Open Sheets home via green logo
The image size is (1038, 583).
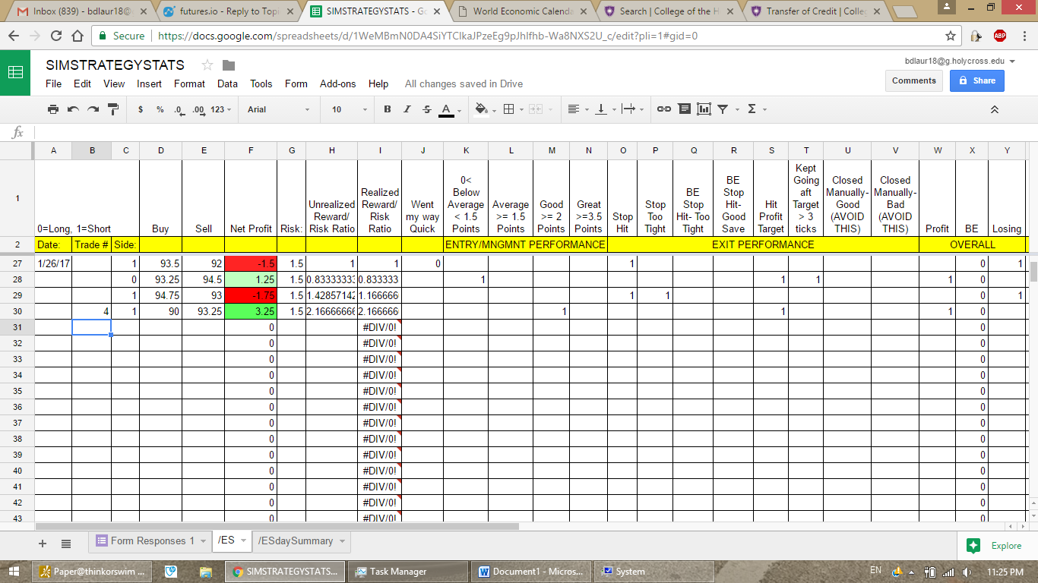(15, 72)
